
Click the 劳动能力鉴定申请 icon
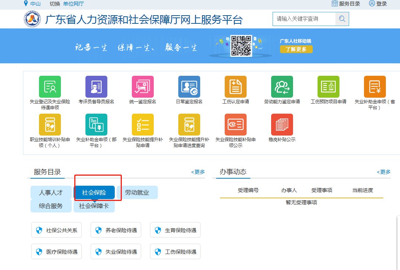(282, 87)
